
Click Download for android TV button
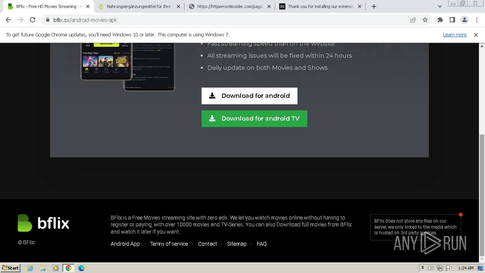coord(254,119)
